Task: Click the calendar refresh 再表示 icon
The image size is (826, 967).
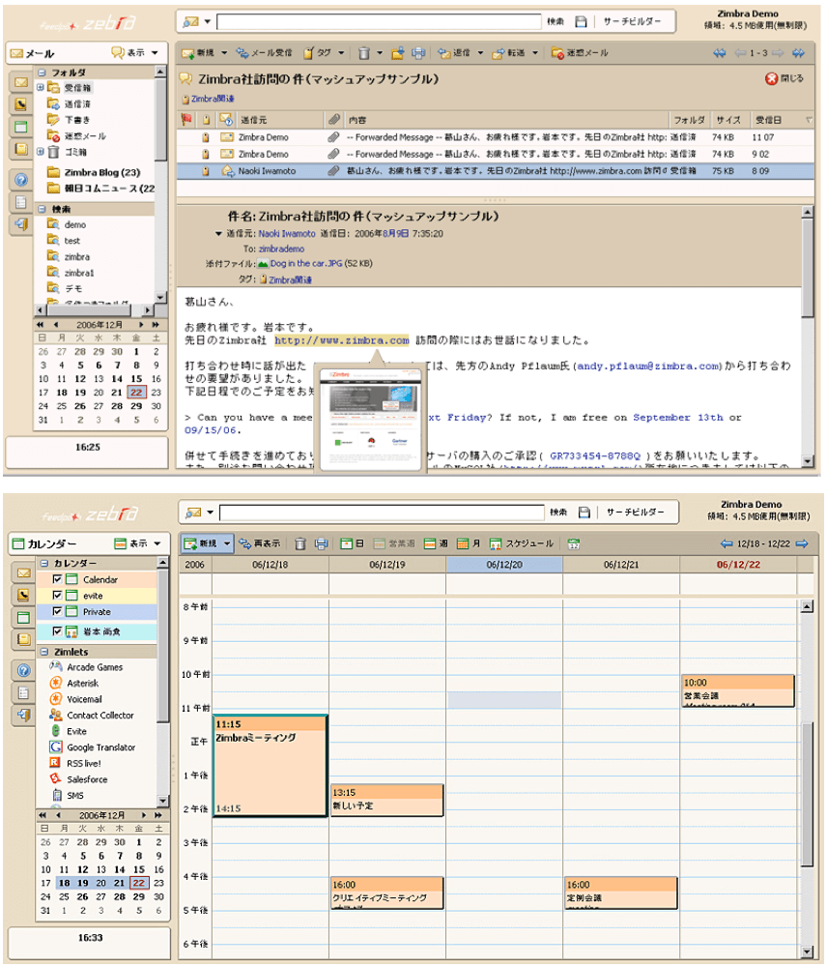Action: pyautogui.click(x=245, y=543)
